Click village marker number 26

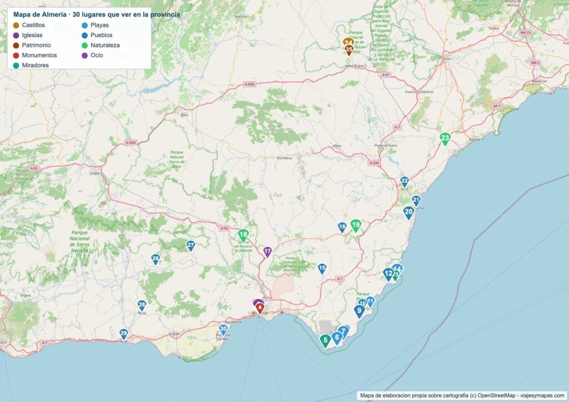click(156, 259)
